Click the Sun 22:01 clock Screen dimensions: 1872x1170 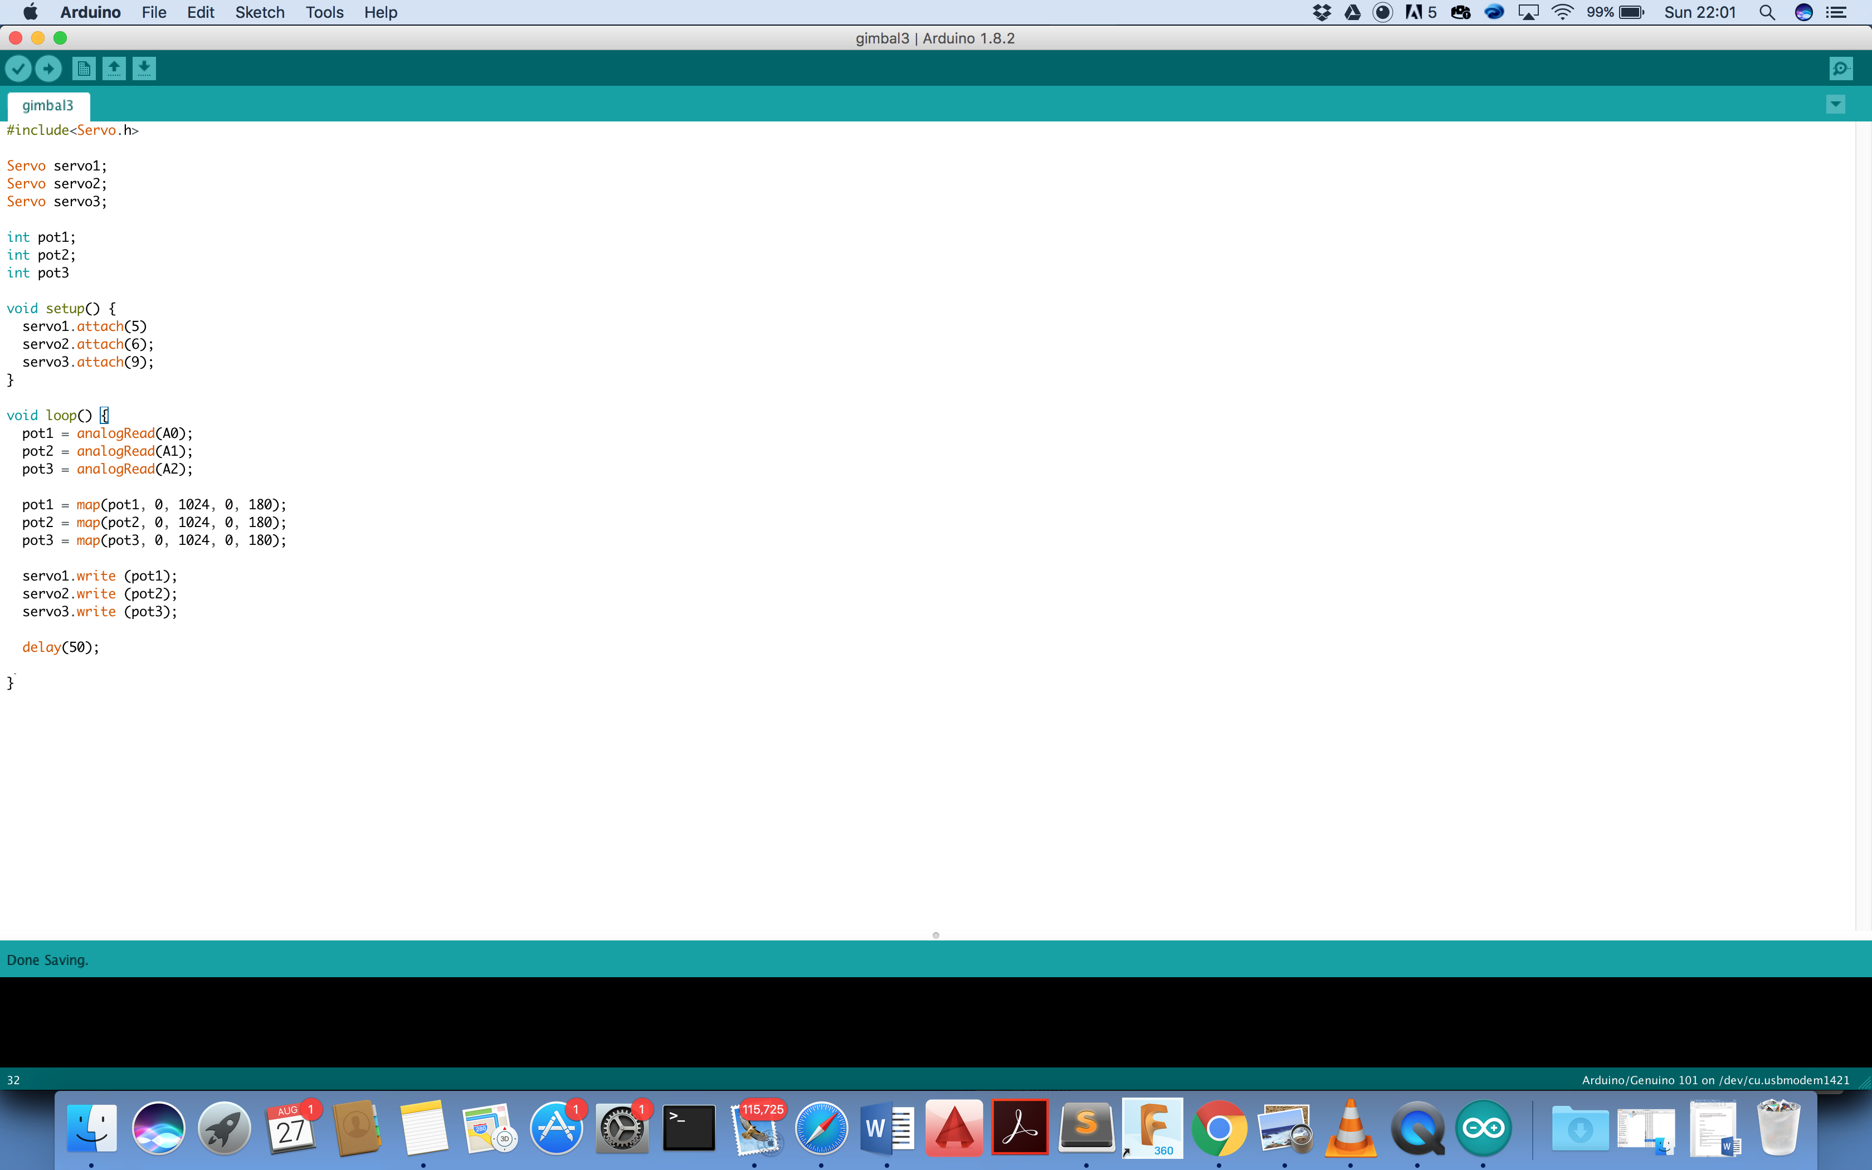[x=1699, y=12]
